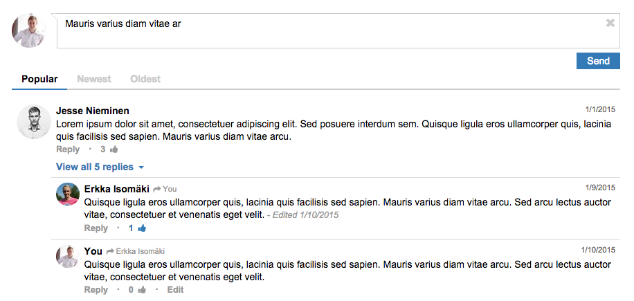The image size is (634, 301).
Task: Select the Popular sorting tab
Action: click(x=39, y=79)
